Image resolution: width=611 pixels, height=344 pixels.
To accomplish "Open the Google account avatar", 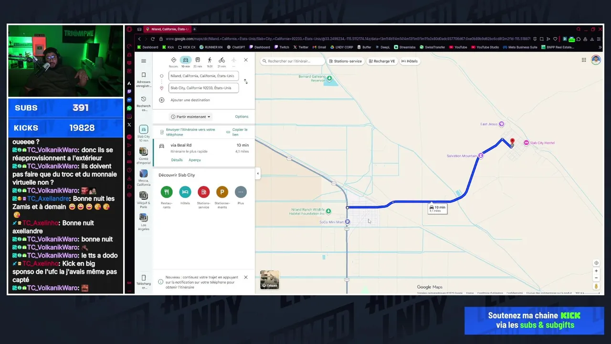I will (x=596, y=60).
